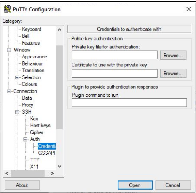Open the GSSAPI settings
The image size is (196, 193).
tap(47, 153)
